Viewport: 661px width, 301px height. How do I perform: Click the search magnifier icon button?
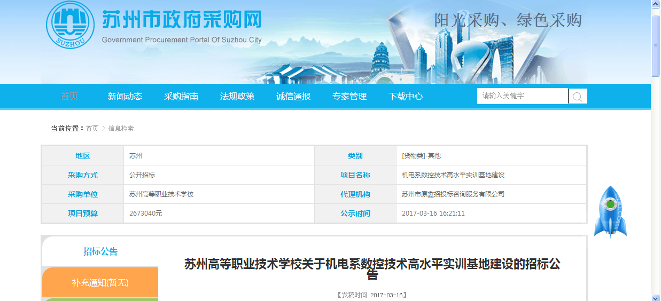[x=578, y=96]
